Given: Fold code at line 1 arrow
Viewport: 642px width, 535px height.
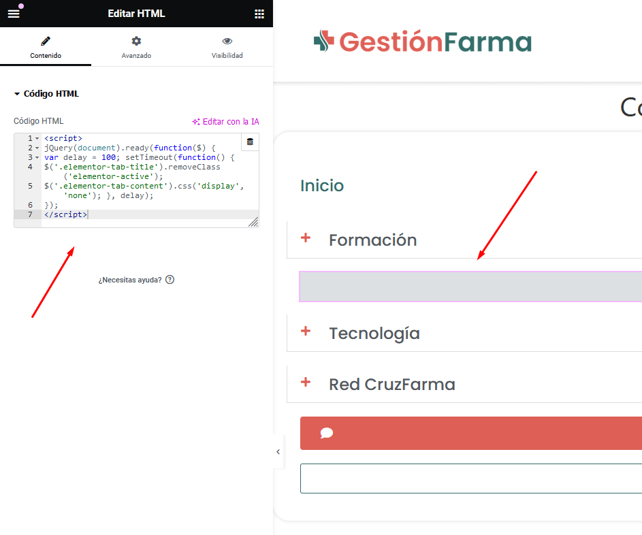Looking at the screenshot, I should [37, 138].
